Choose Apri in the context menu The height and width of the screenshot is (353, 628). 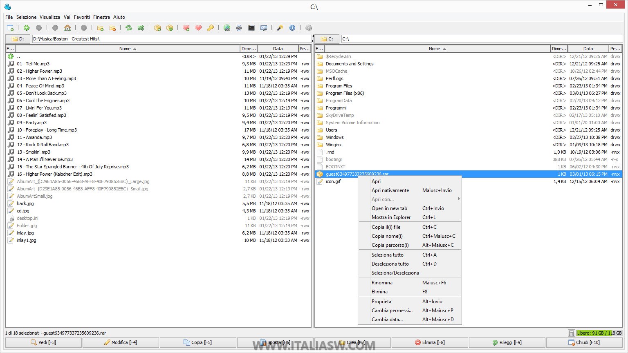coord(410,181)
